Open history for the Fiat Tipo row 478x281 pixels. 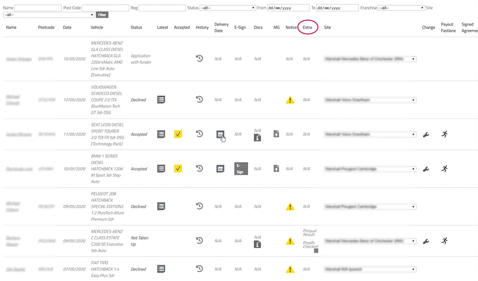tap(199, 269)
